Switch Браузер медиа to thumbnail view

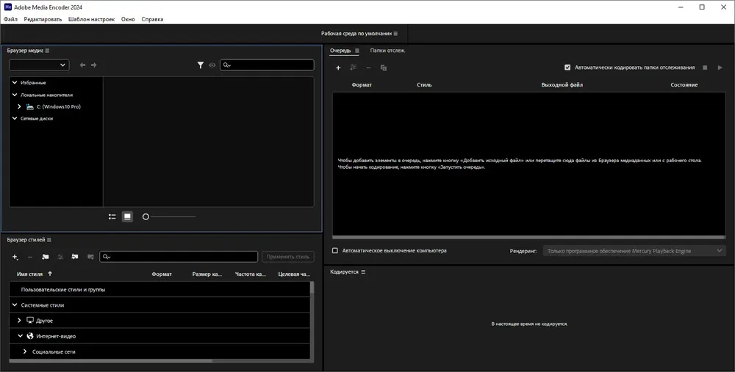tap(127, 216)
